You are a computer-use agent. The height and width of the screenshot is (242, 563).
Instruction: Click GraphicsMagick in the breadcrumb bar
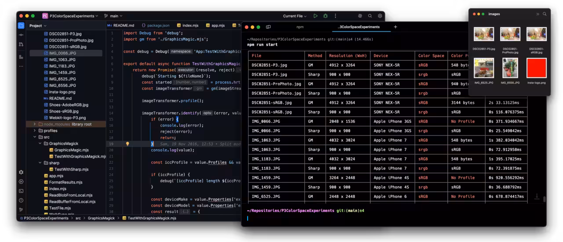click(101, 218)
